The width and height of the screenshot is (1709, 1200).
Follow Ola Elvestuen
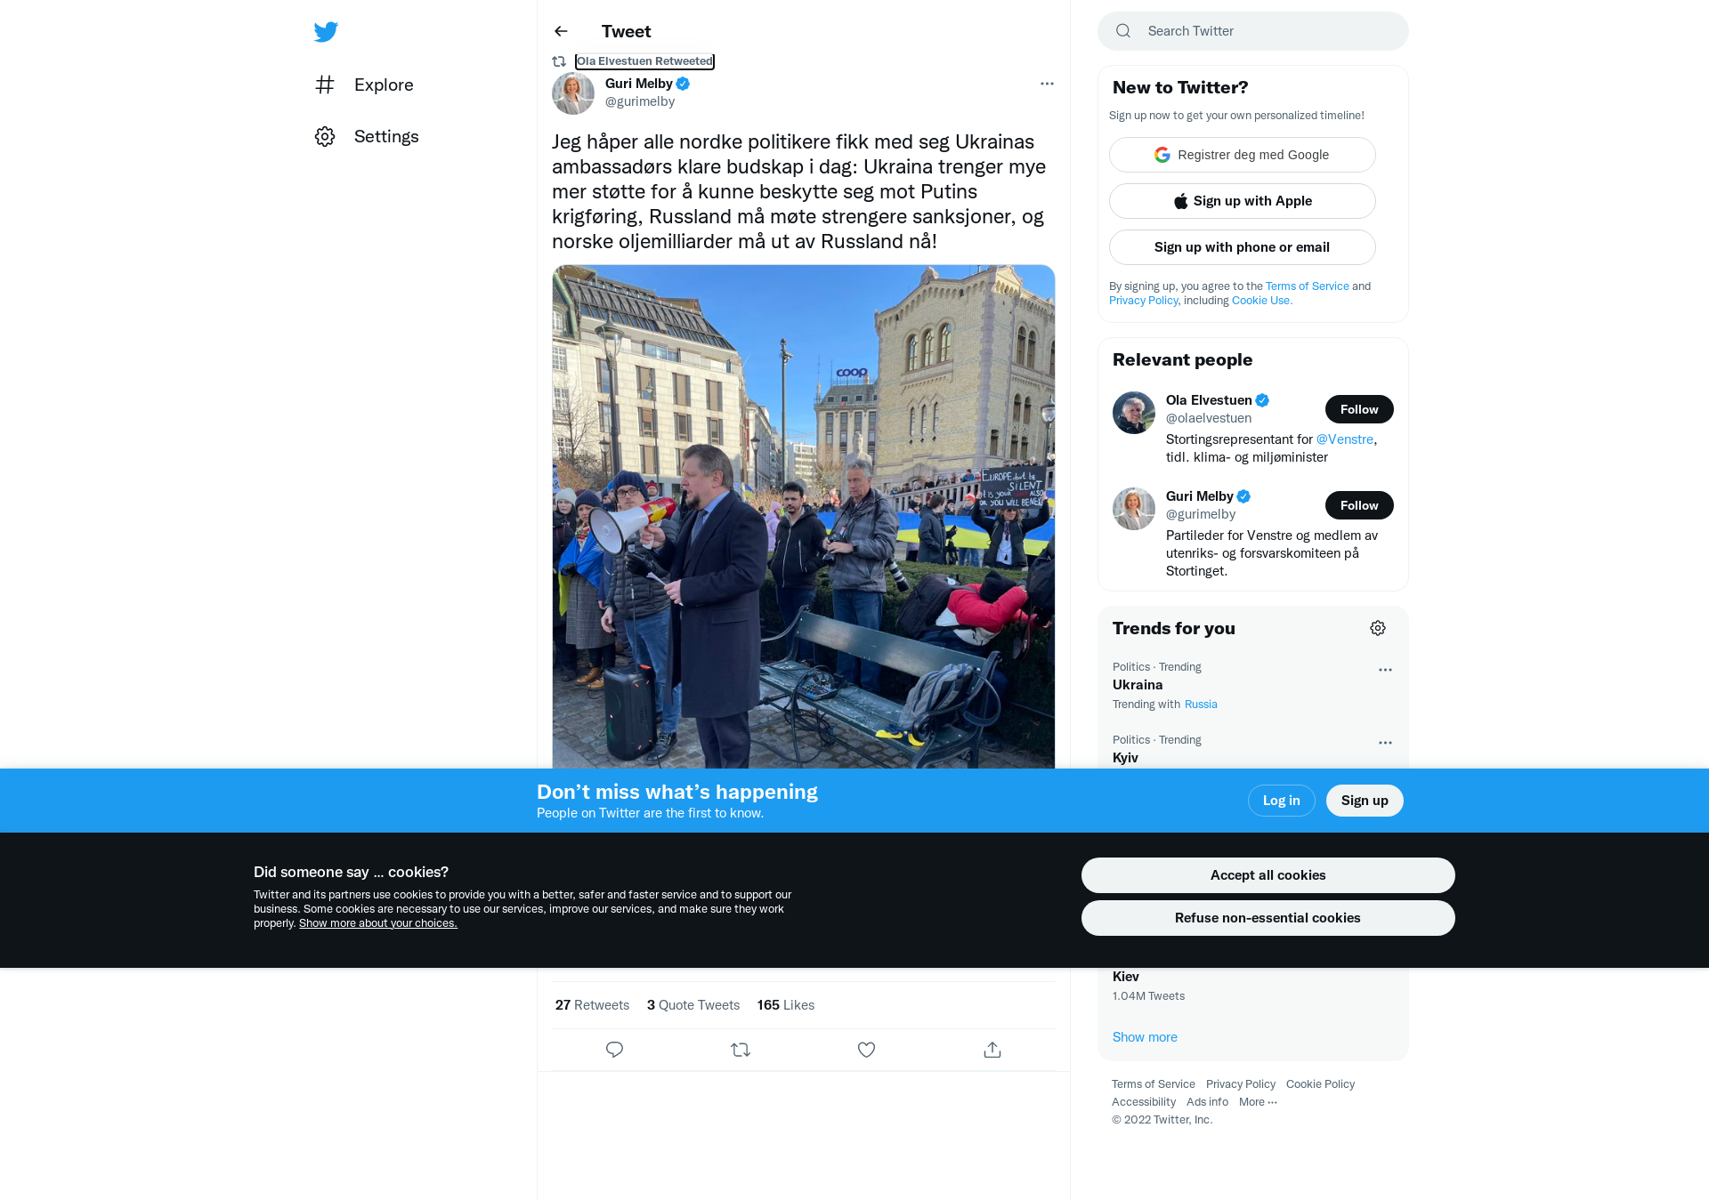coord(1359,409)
